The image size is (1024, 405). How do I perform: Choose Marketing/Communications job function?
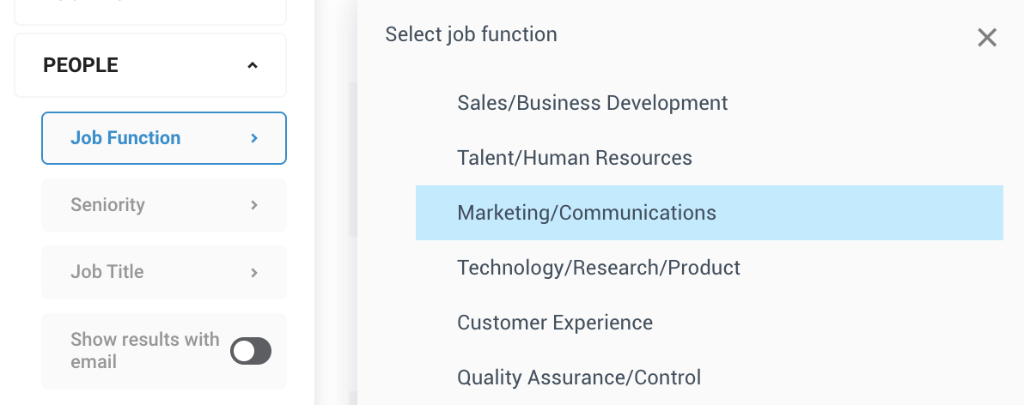pyautogui.click(x=710, y=213)
